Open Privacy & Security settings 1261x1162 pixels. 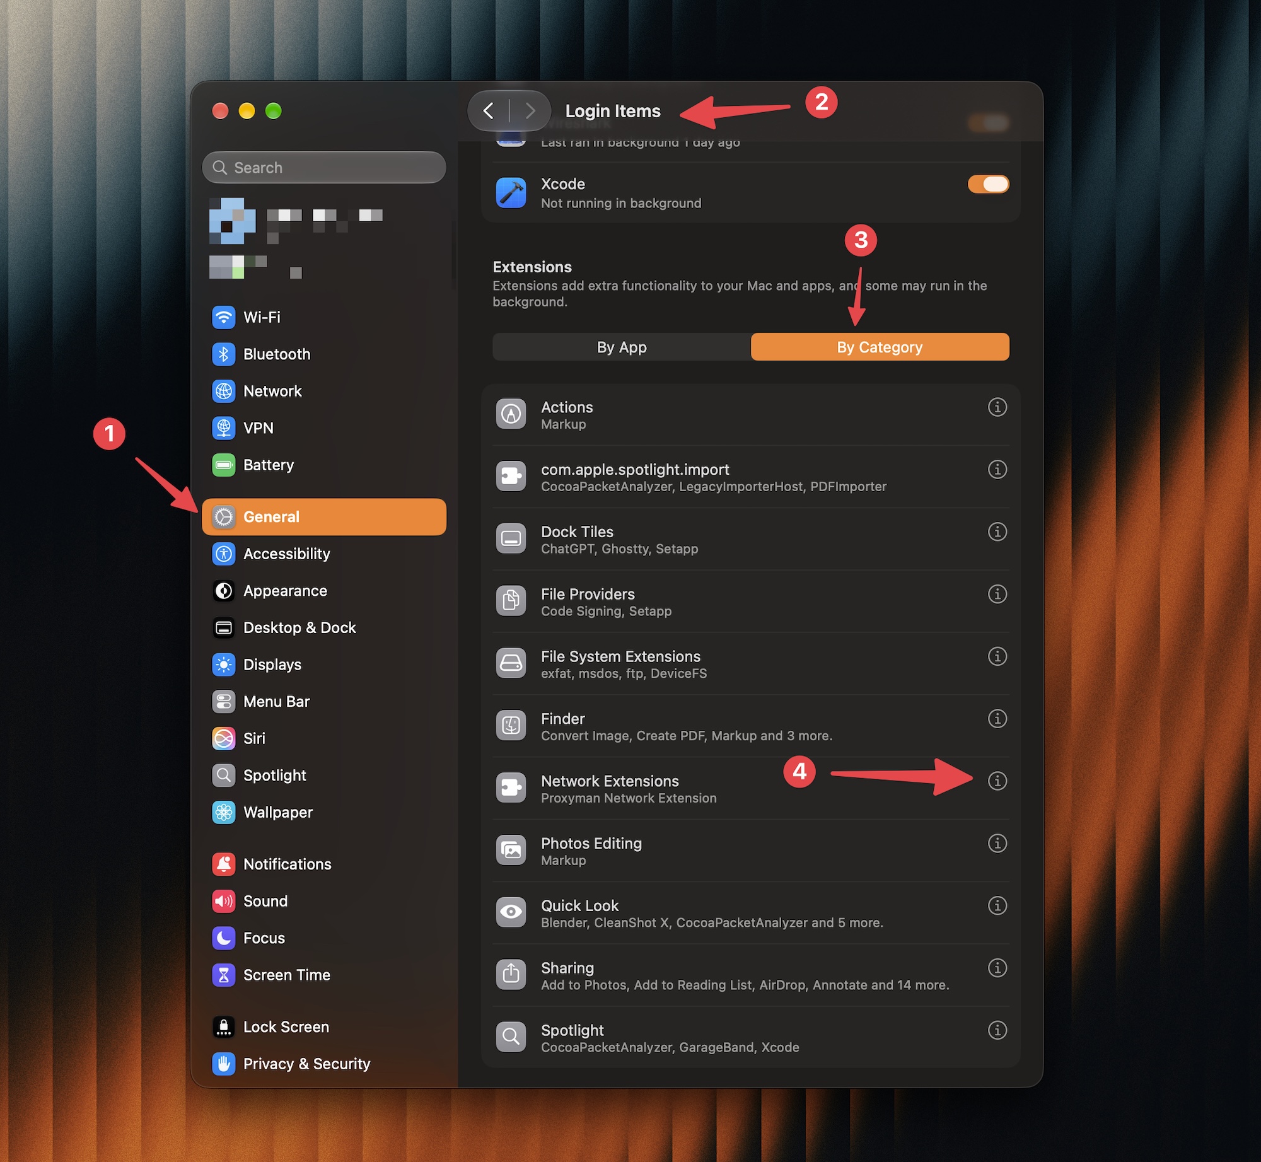click(323, 1064)
